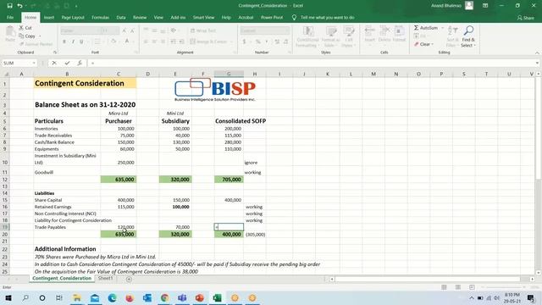
Task: Add a new sheet
Action: point(129,279)
